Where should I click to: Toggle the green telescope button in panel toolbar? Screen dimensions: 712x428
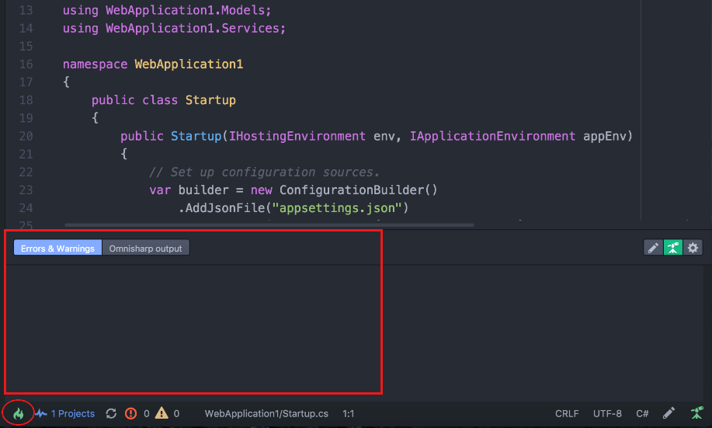[673, 248]
